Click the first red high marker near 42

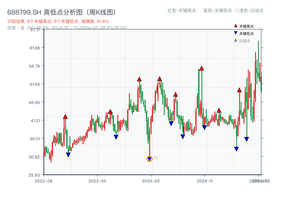65,117
